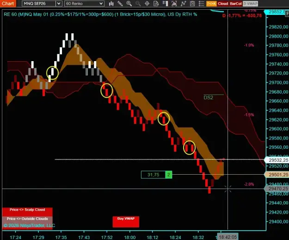The height and width of the screenshot is (240, 289).
Task: Open the data box document icon
Action: pyautogui.click(x=156, y=4)
